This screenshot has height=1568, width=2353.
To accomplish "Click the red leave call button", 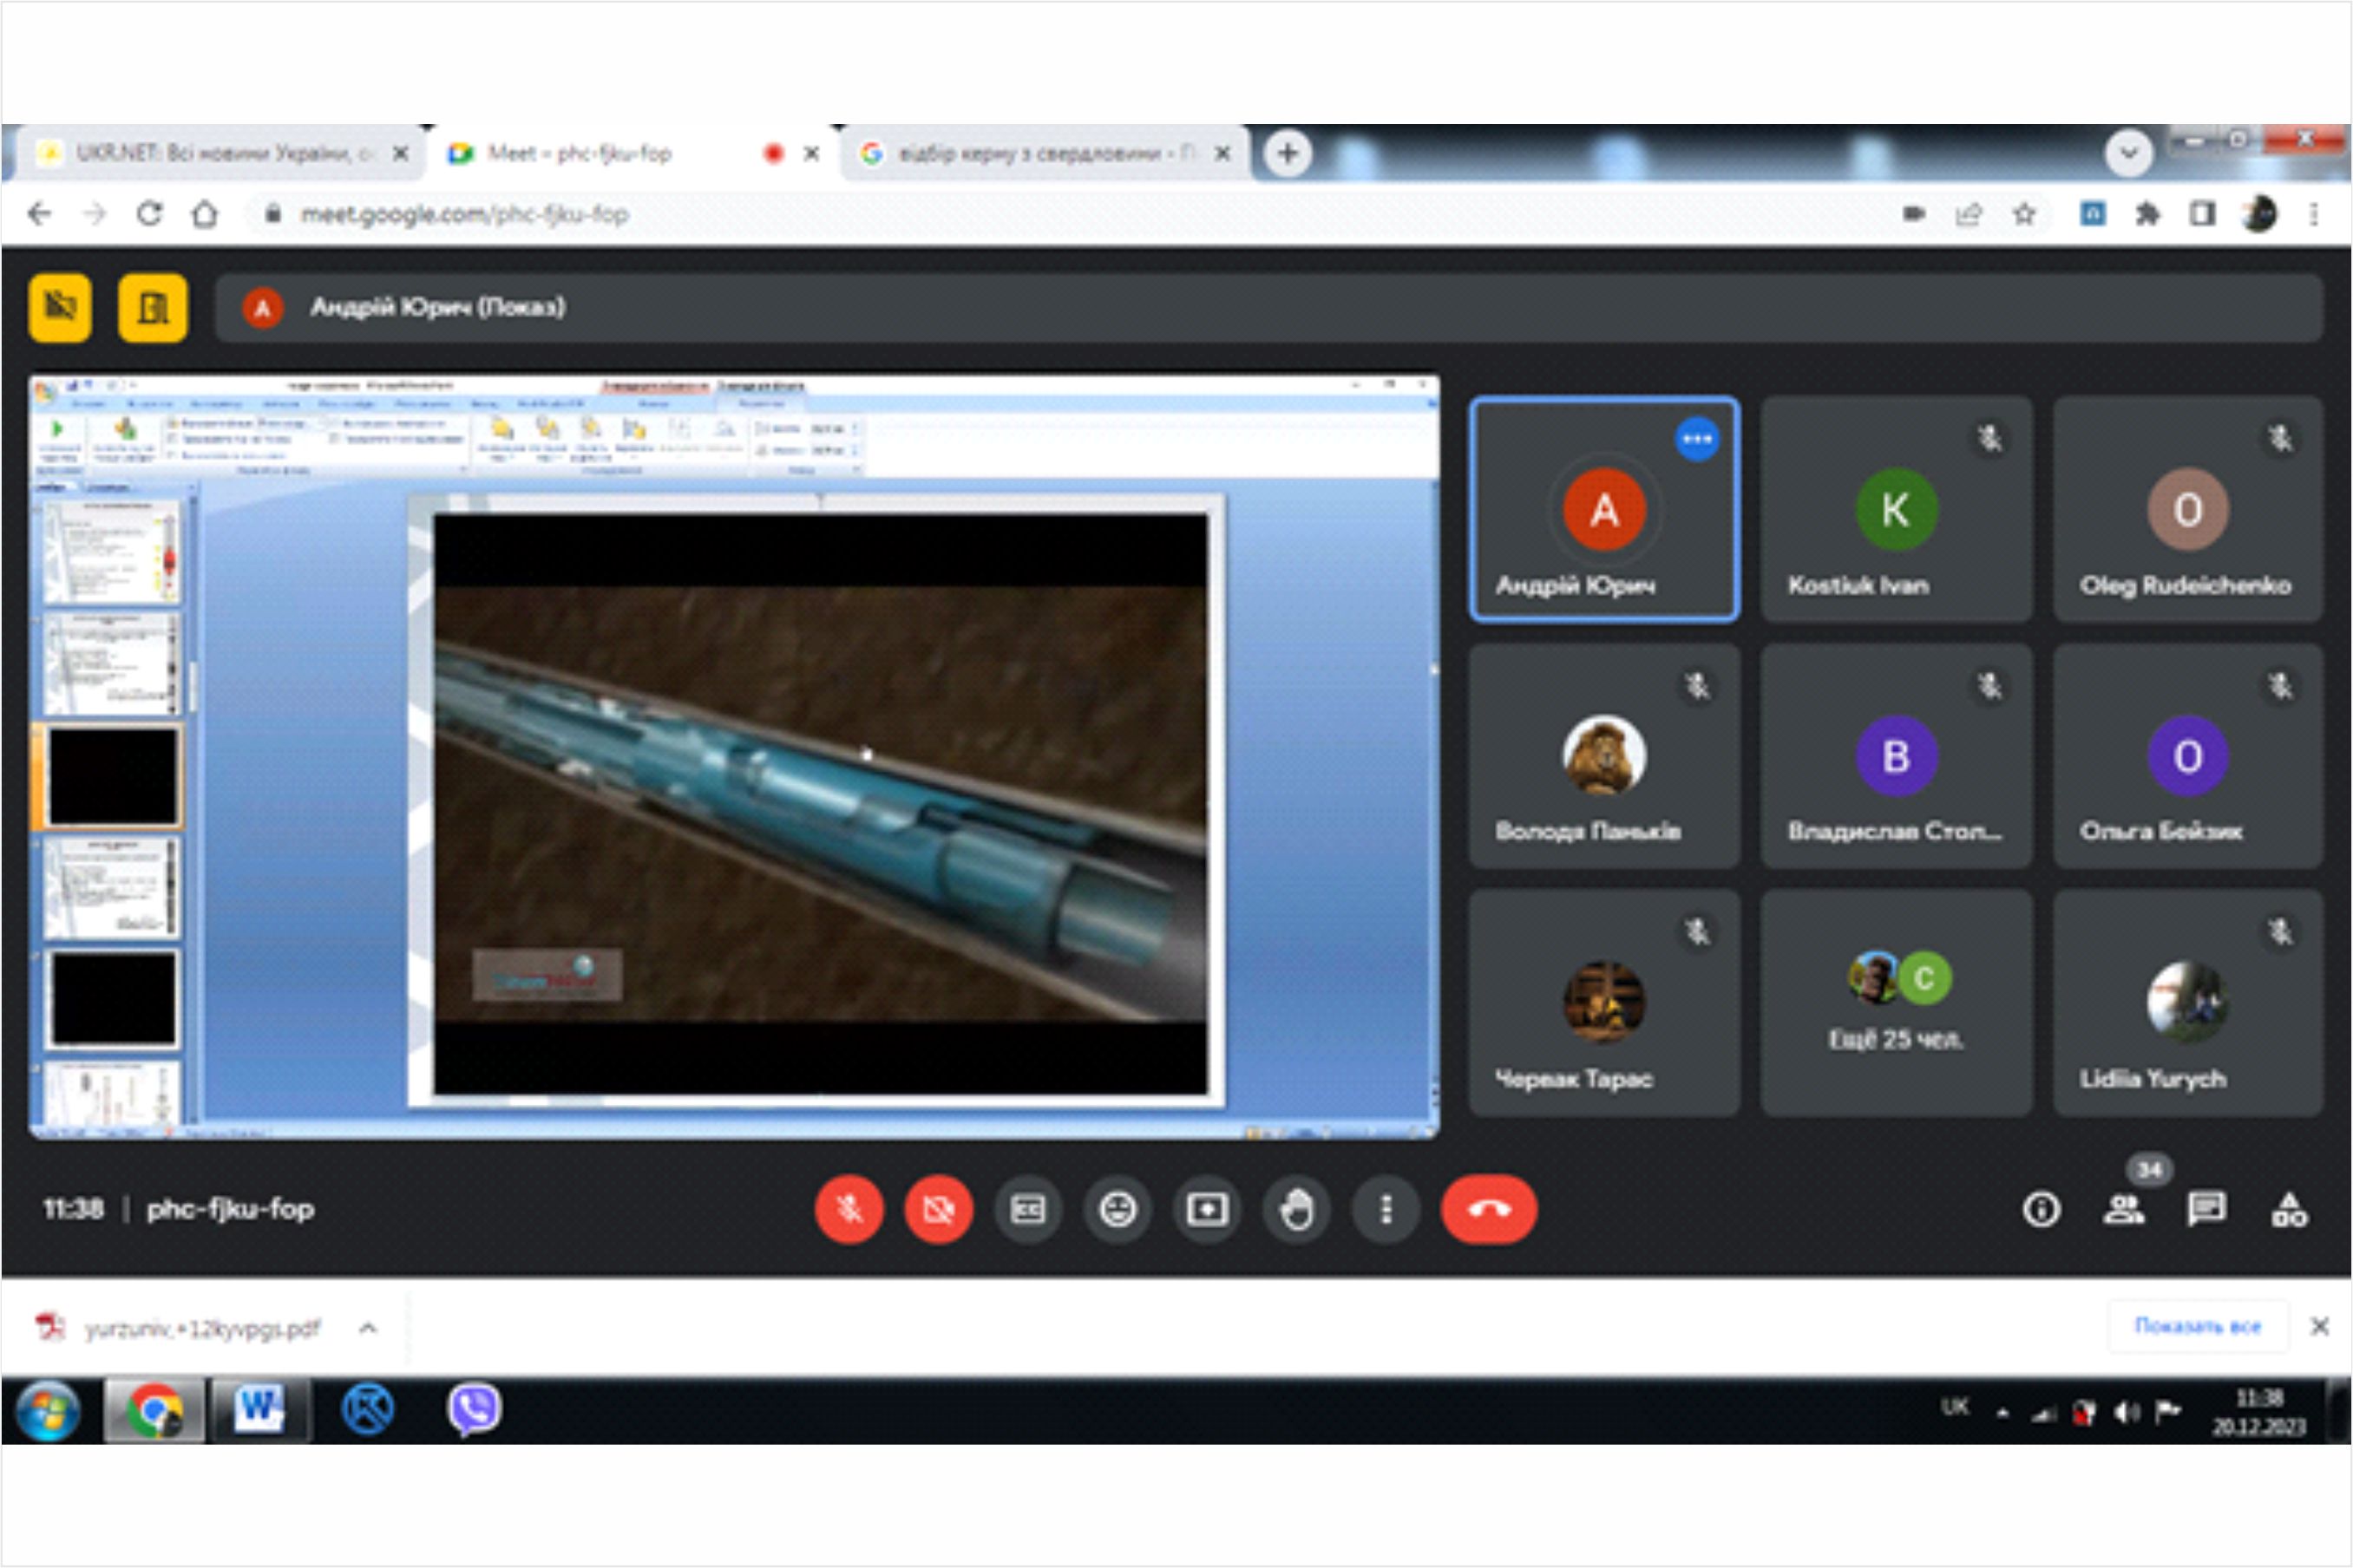I will pyautogui.click(x=1489, y=1210).
